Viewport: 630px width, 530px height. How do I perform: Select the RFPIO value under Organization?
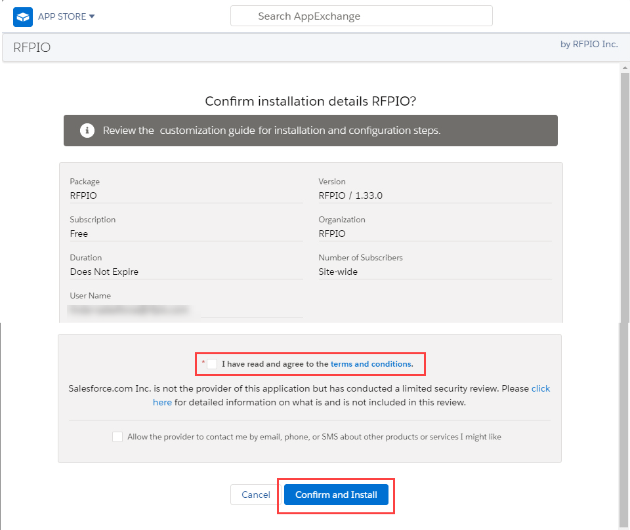click(332, 234)
